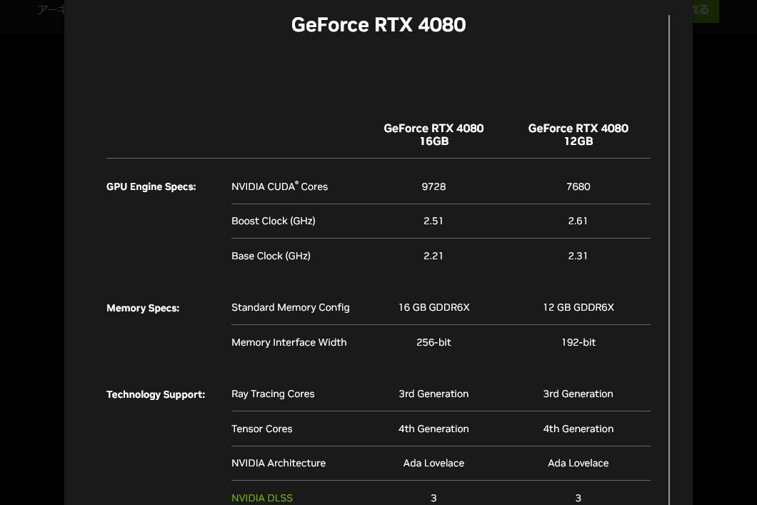Screen dimensions: 757x505
Task: Click the GeForce RTX 4080 12GB column header
Action: tap(578, 134)
